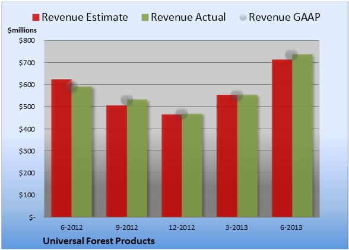Select the green actual bar for 9-2012
This screenshot has height=250, width=349.
pyautogui.click(x=137, y=158)
